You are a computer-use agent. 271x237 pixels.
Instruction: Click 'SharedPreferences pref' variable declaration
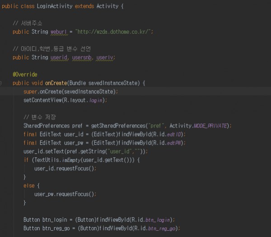pos(53,126)
